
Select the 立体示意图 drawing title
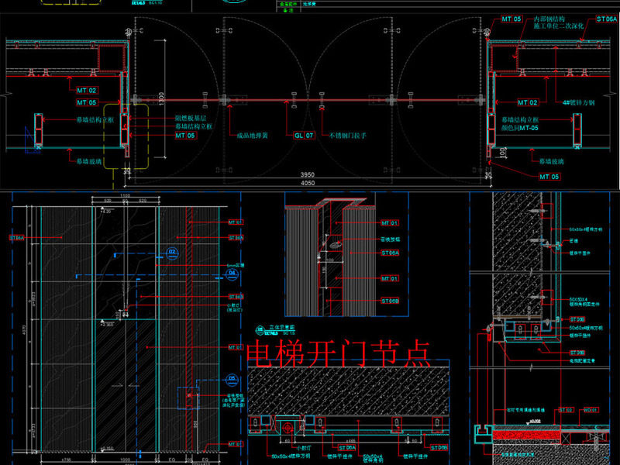tap(282, 327)
